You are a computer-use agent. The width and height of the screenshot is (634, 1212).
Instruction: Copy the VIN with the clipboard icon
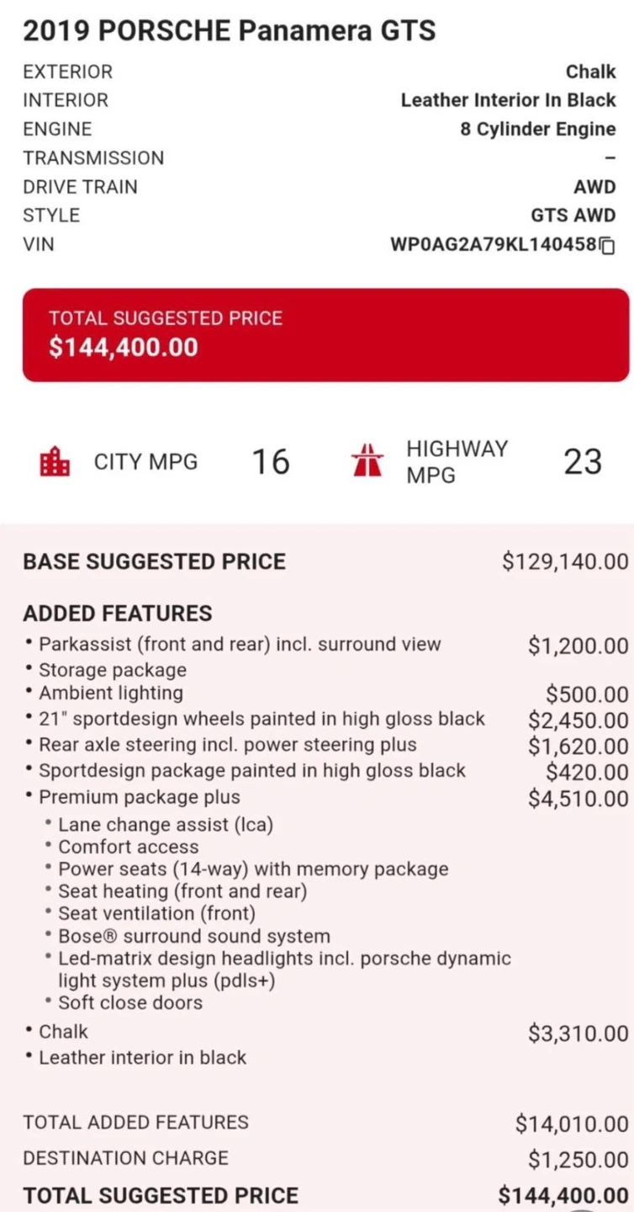tap(608, 246)
